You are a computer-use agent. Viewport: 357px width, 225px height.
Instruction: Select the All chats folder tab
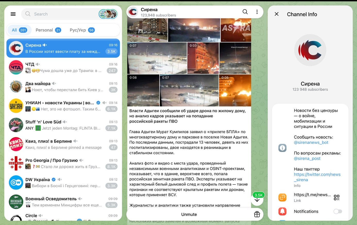tap(19, 30)
